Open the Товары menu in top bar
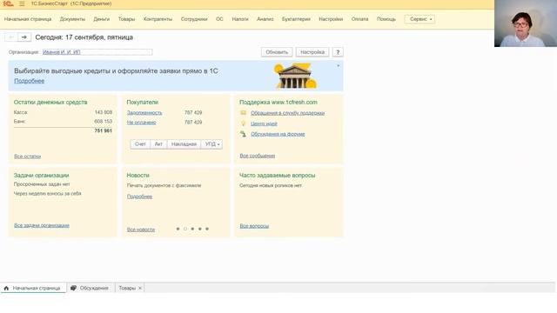Screen dimensions: 557x313 pos(126,19)
